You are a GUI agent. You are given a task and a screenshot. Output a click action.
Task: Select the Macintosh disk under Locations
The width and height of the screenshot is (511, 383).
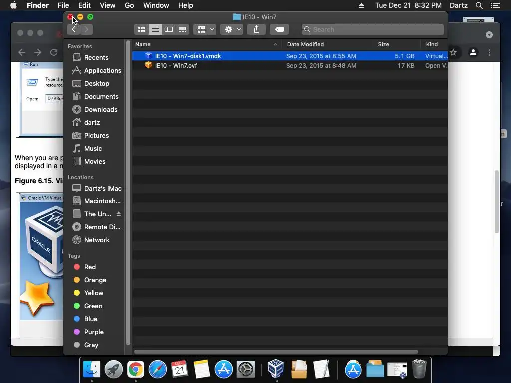coord(96,201)
